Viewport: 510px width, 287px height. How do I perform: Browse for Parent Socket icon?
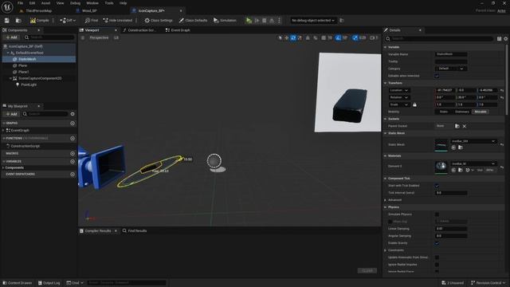[457, 126]
